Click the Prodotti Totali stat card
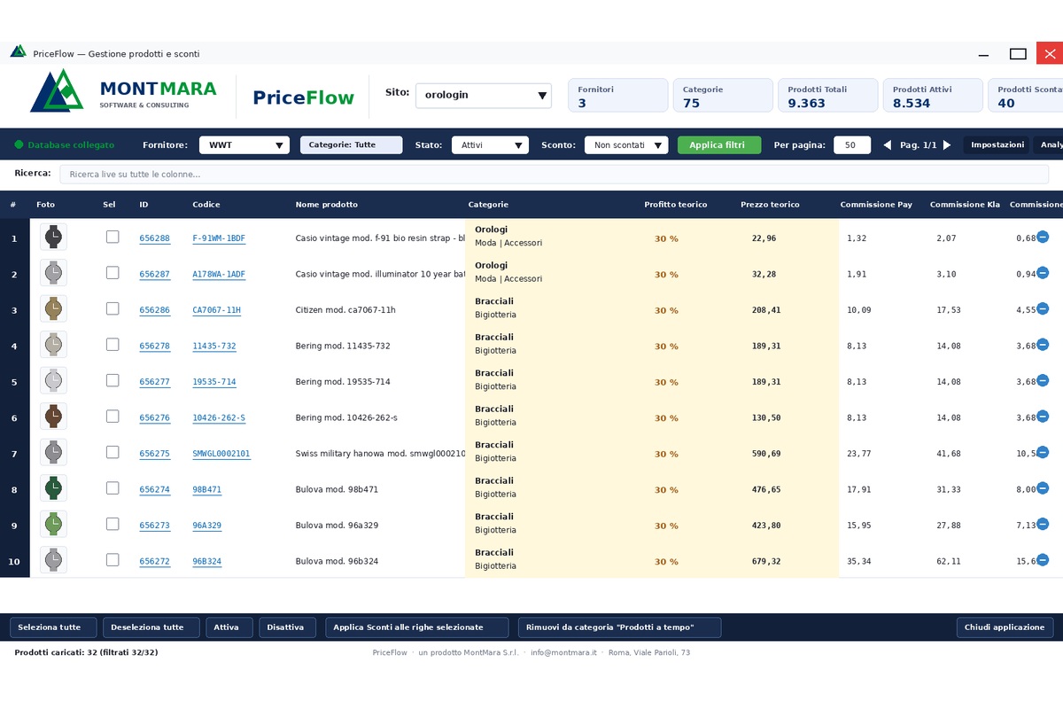Image resolution: width=1063 pixels, height=709 pixels. click(x=828, y=96)
